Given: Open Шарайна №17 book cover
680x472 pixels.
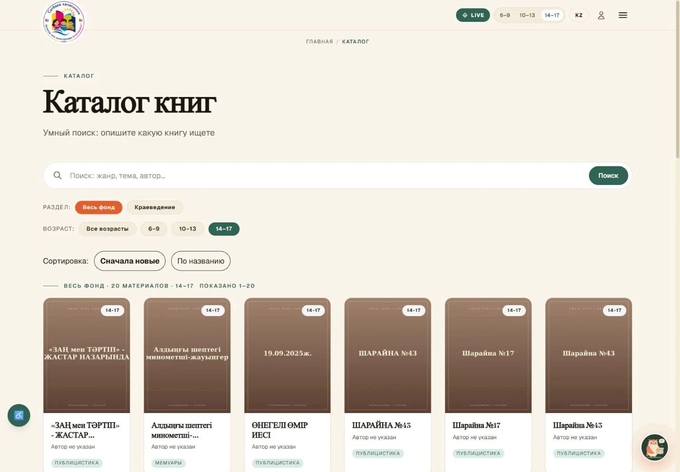Looking at the screenshot, I should pyautogui.click(x=488, y=356).
